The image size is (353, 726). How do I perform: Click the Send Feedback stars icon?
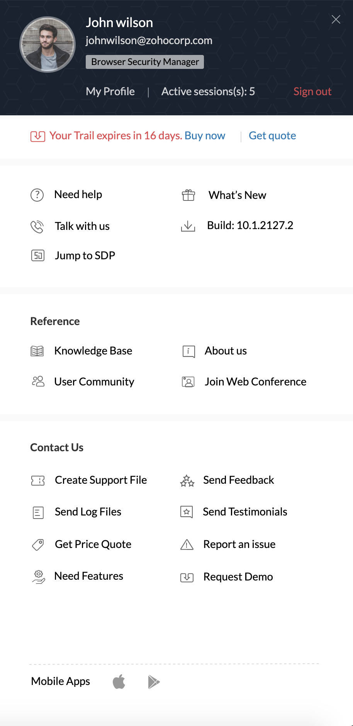pos(187,481)
